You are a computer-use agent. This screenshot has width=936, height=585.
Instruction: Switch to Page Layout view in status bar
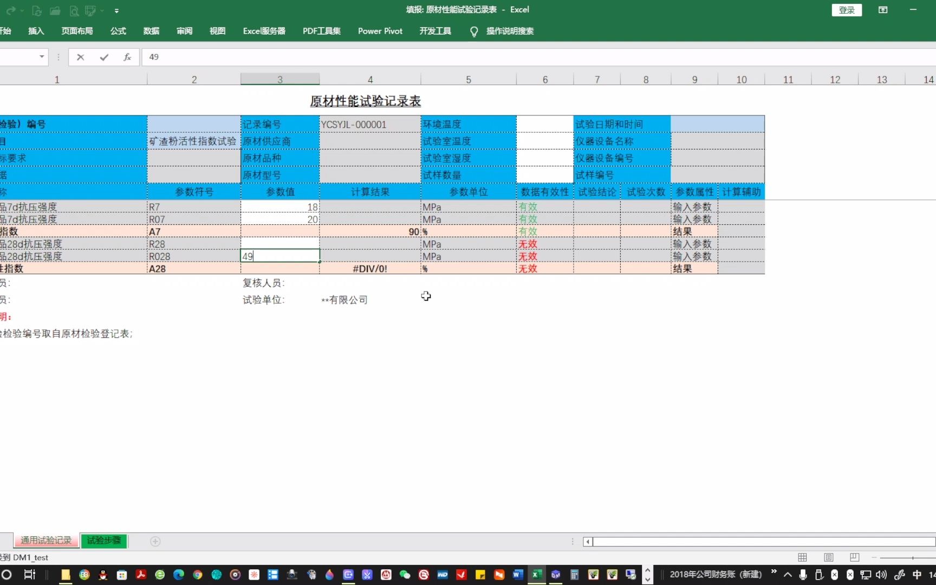point(829,557)
